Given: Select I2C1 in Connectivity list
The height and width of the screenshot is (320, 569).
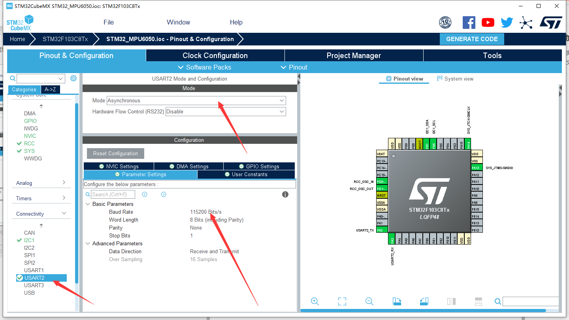Looking at the screenshot, I should pyautogui.click(x=29, y=240).
